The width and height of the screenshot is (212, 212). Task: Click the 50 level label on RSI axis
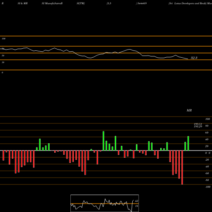tap(3, 56)
